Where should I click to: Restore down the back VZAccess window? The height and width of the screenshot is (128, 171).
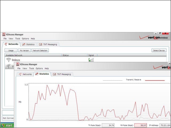click(x=160, y=33)
